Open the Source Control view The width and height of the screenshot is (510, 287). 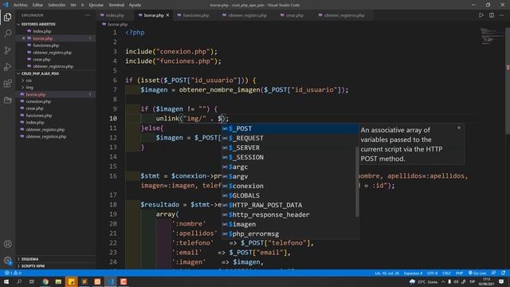click(7, 50)
